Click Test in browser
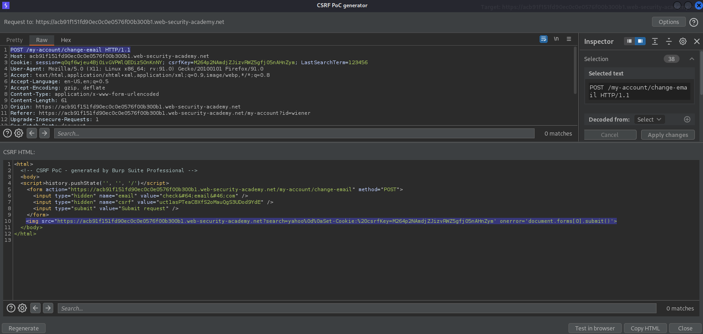The width and height of the screenshot is (703, 334). pos(595,328)
